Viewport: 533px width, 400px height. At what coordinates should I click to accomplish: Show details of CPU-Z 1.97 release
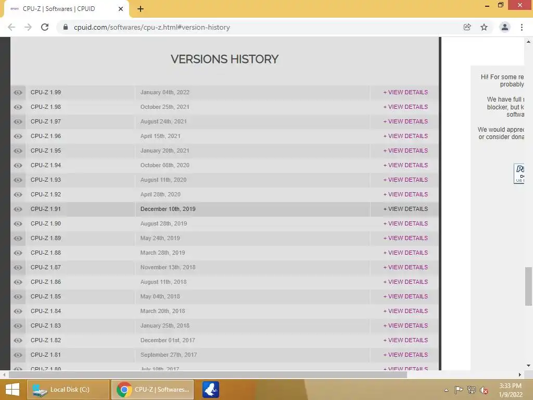point(405,122)
